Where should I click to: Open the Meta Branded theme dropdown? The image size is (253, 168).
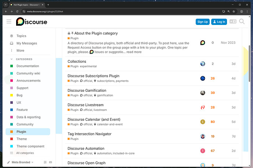[x=20, y=162]
